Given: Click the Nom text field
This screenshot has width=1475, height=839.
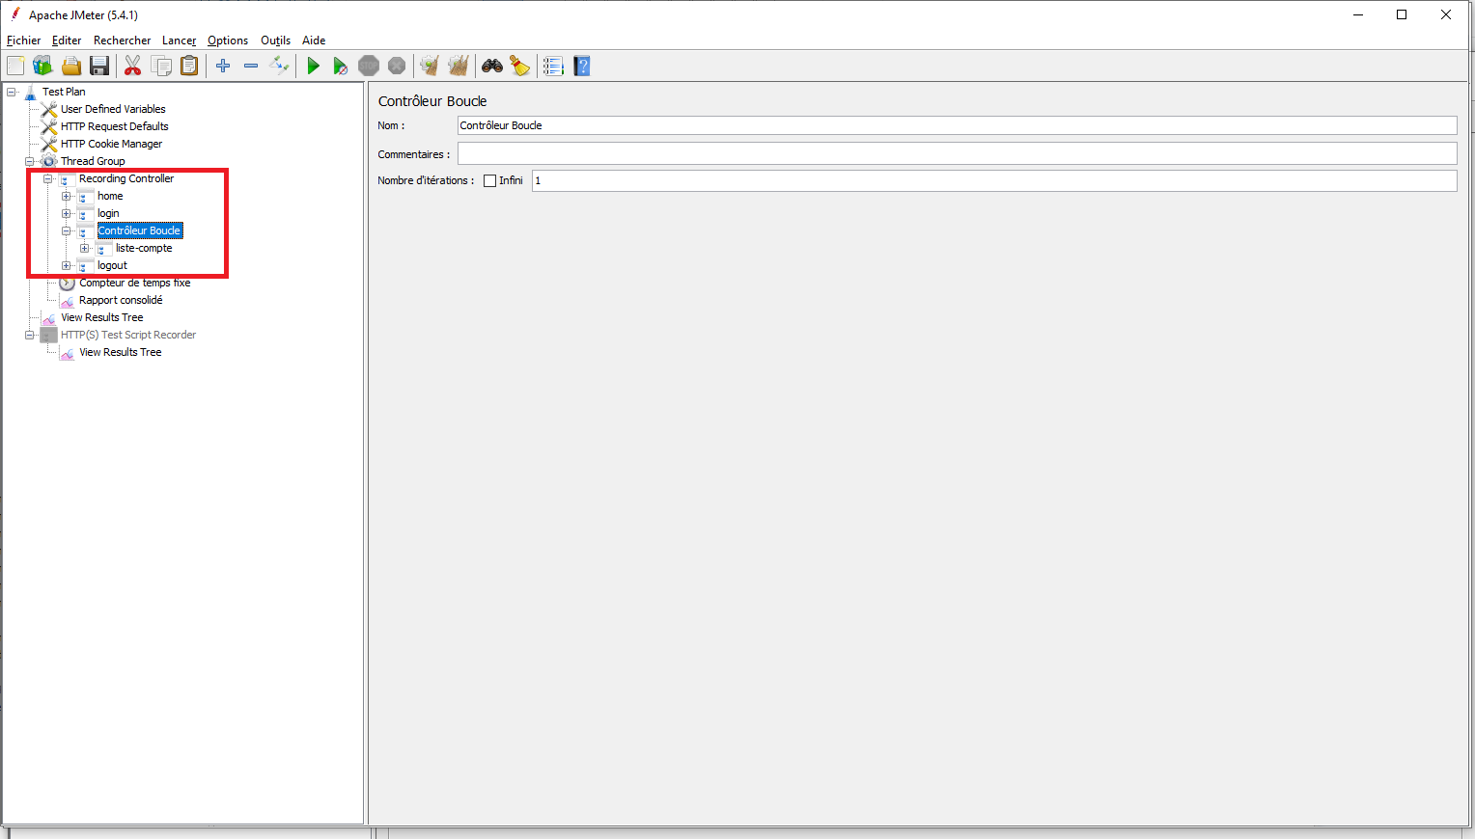Looking at the screenshot, I should pyautogui.click(x=957, y=125).
